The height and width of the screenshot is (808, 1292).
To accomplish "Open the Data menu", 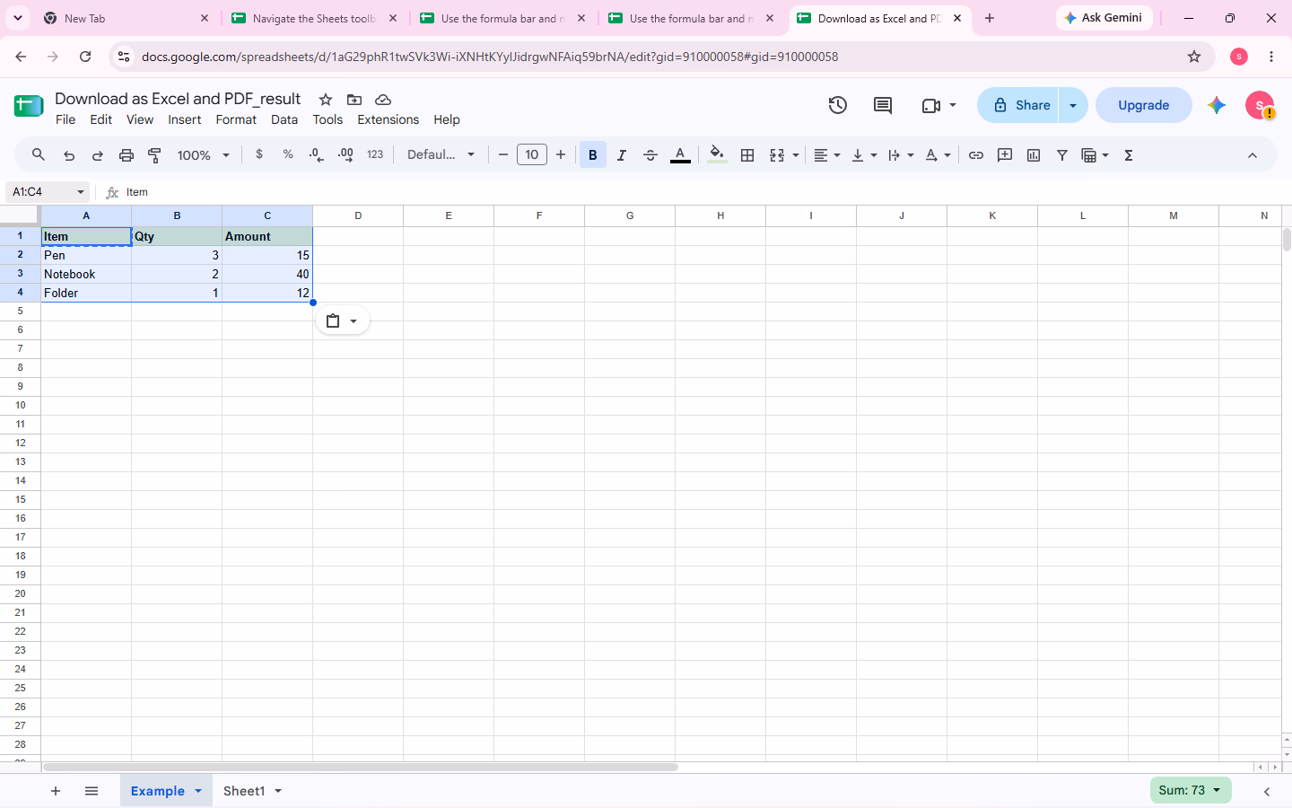I will click(x=284, y=119).
